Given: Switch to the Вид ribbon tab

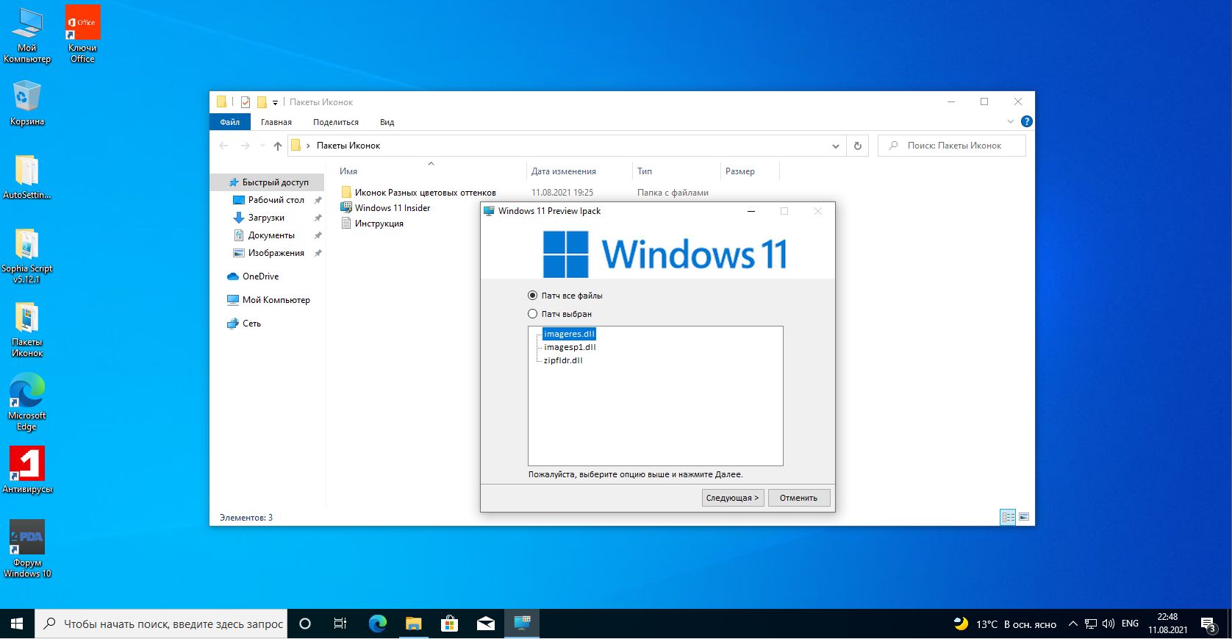Looking at the screenshot, I should (x=387, y=122).
